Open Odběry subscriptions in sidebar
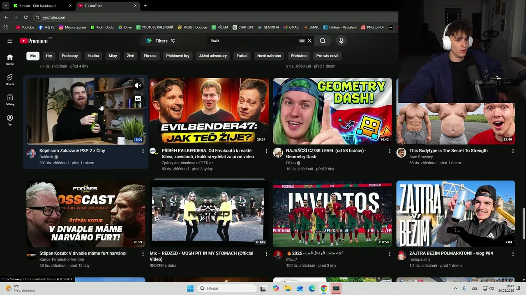 point(10,100)
